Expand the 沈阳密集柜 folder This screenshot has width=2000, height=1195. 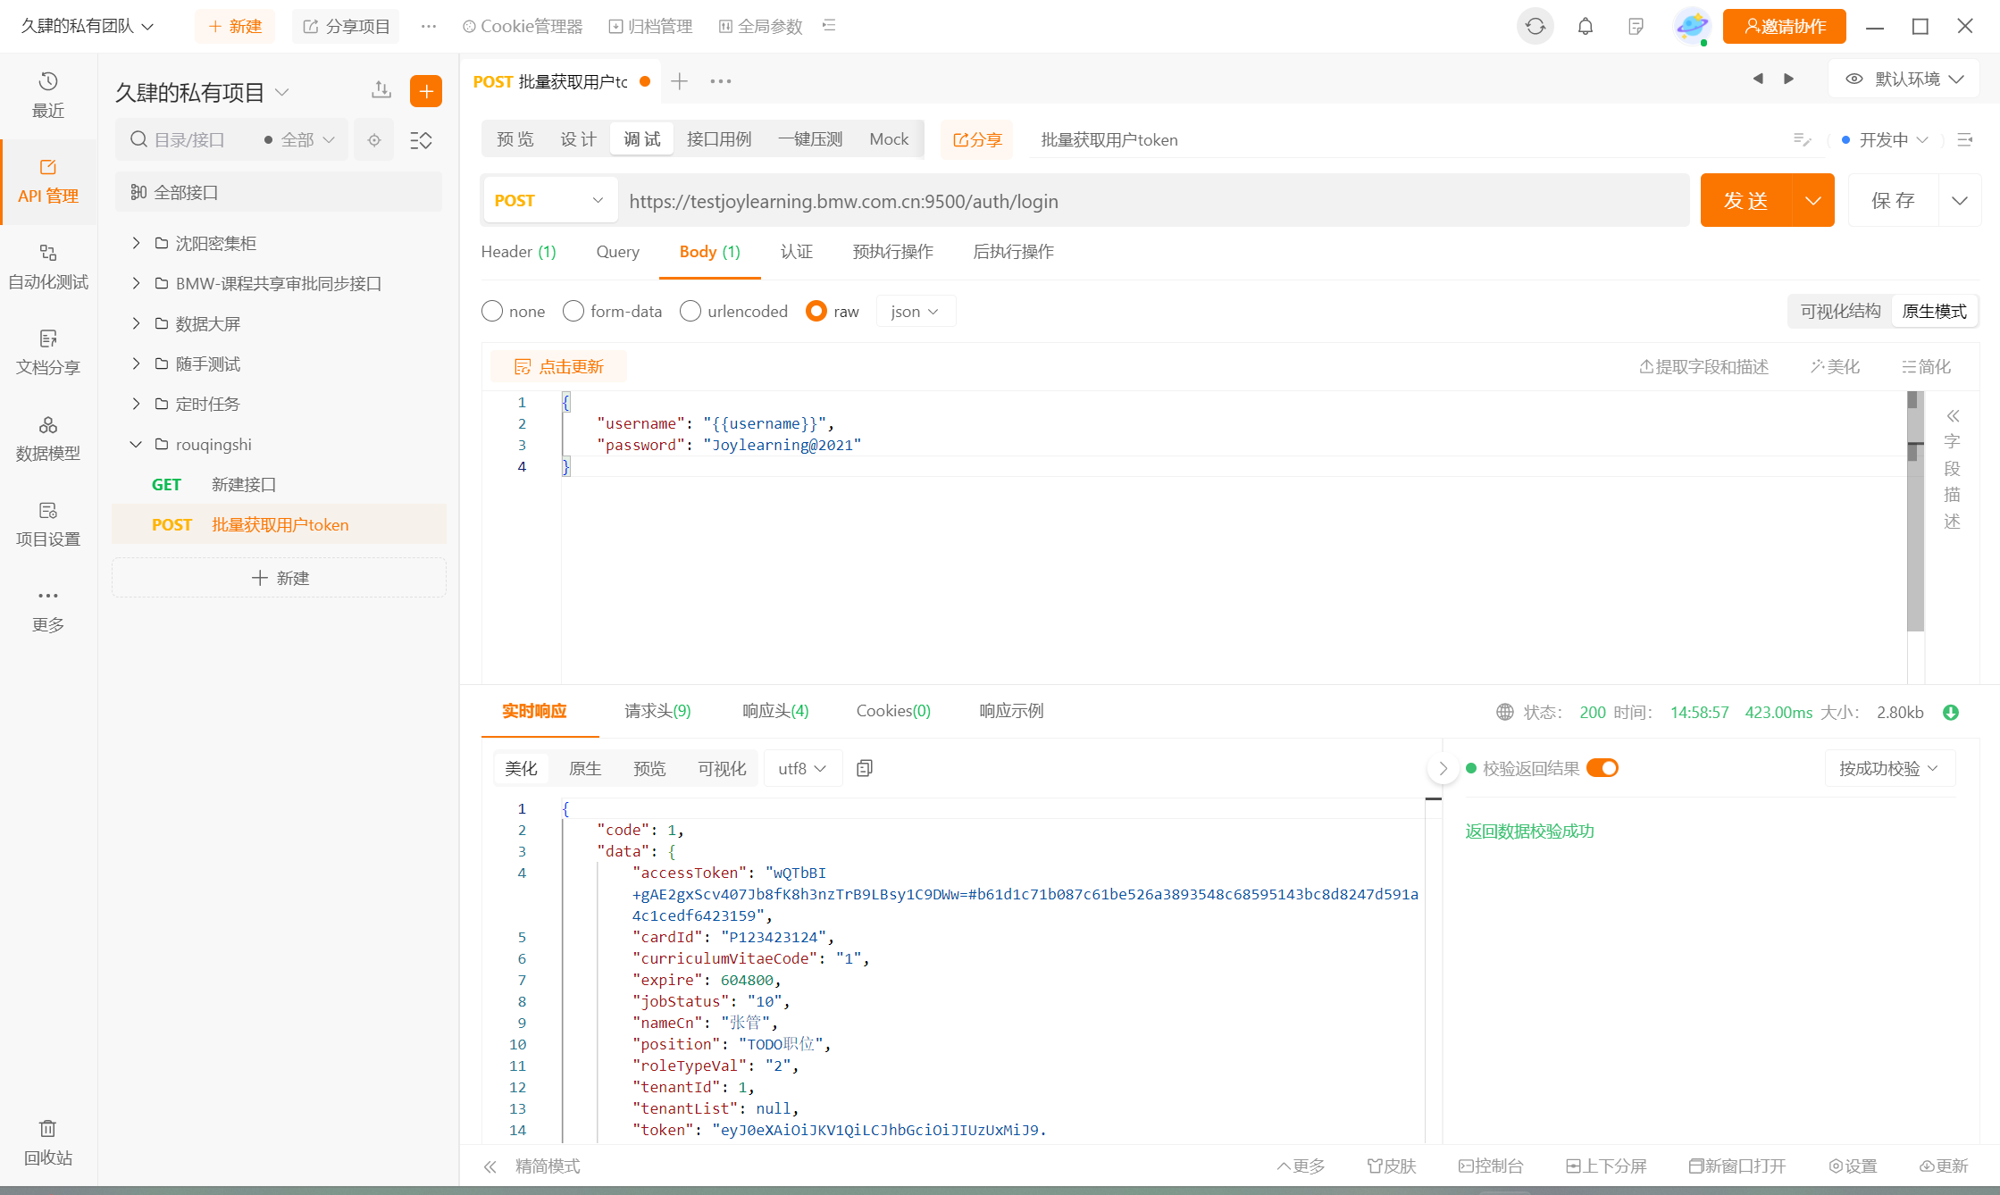(x=136, y=243)
